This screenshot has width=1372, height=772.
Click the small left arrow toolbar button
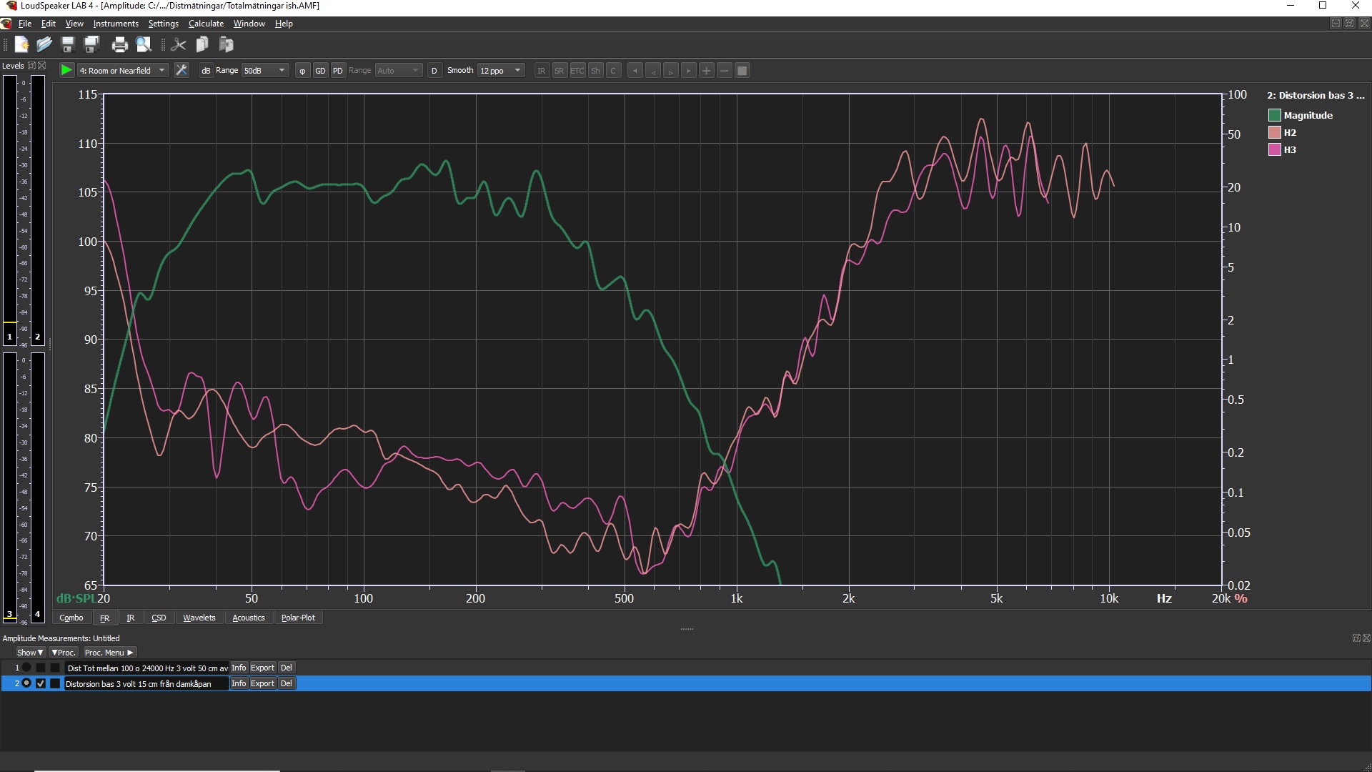pyautogui.click(x=653, y=70)
